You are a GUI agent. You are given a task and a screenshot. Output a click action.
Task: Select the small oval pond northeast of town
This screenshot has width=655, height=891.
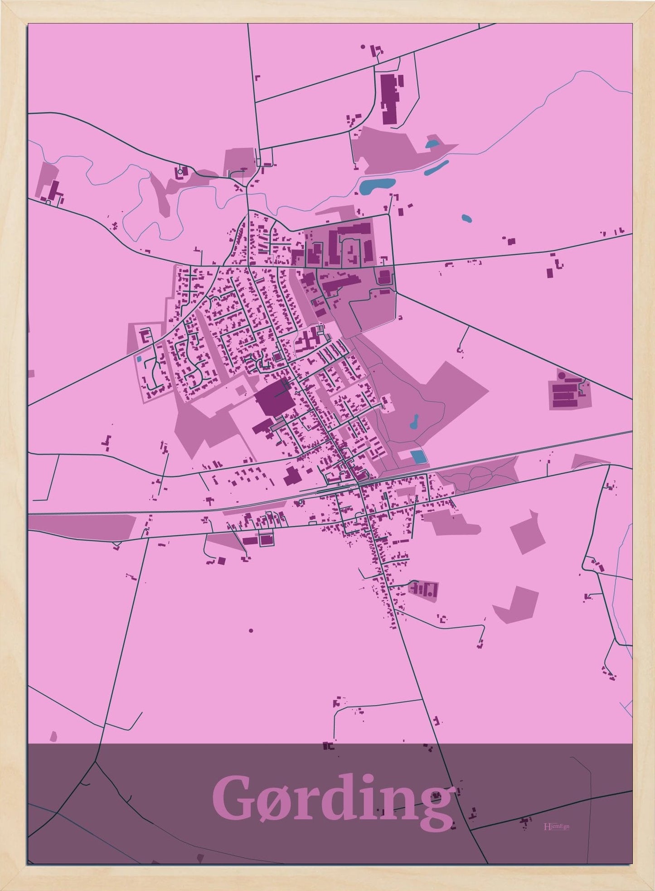pyautogui.click(x=466, y=218)
